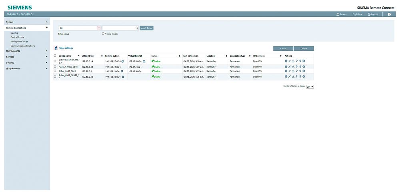Pause icon in External_Station_M876_4 row

click(304, 61)
